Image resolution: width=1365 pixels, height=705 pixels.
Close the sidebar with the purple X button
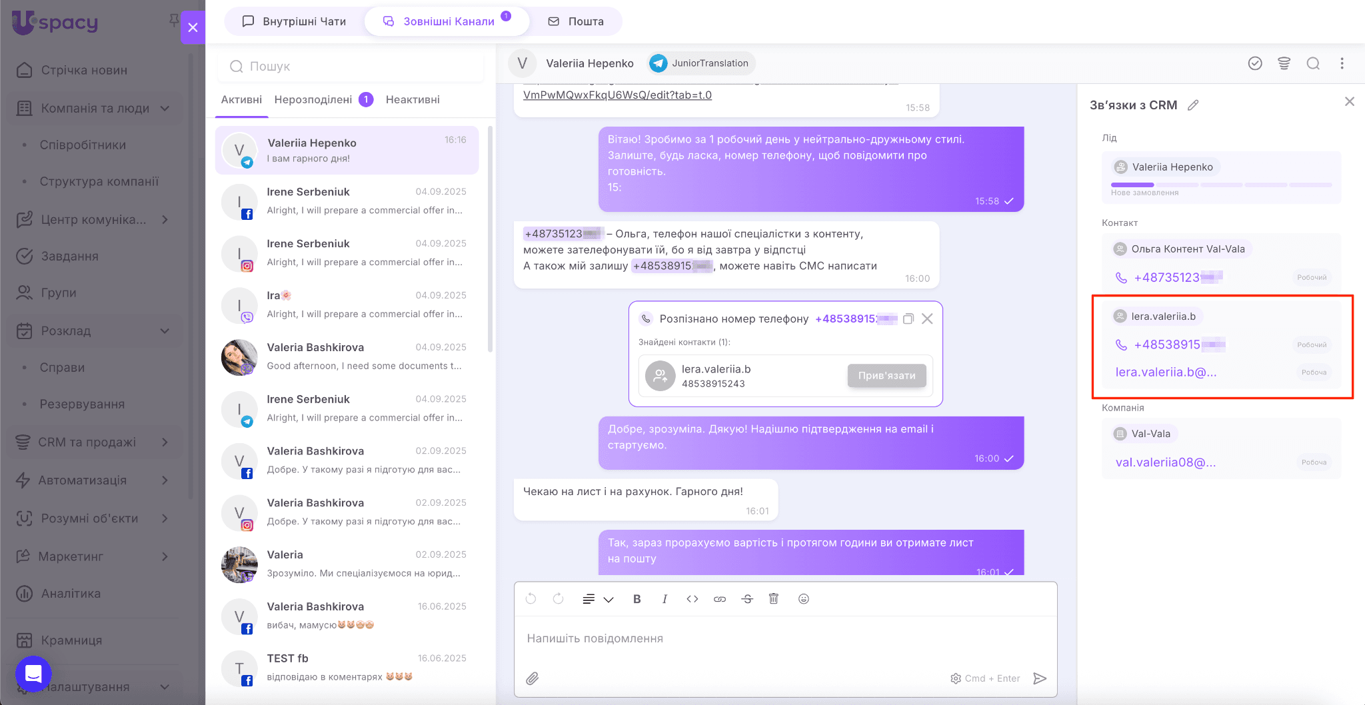[x=193, y=27]
